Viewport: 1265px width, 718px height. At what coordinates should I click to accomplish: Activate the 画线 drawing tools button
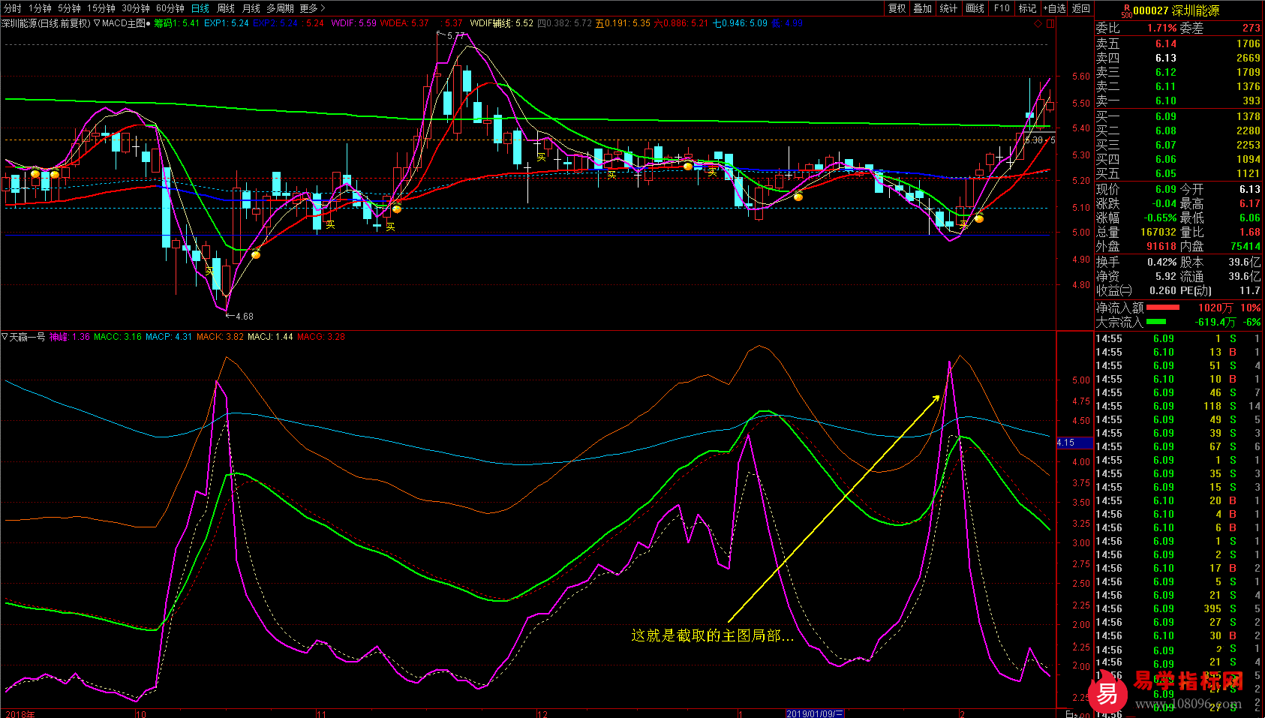(975, 8)
